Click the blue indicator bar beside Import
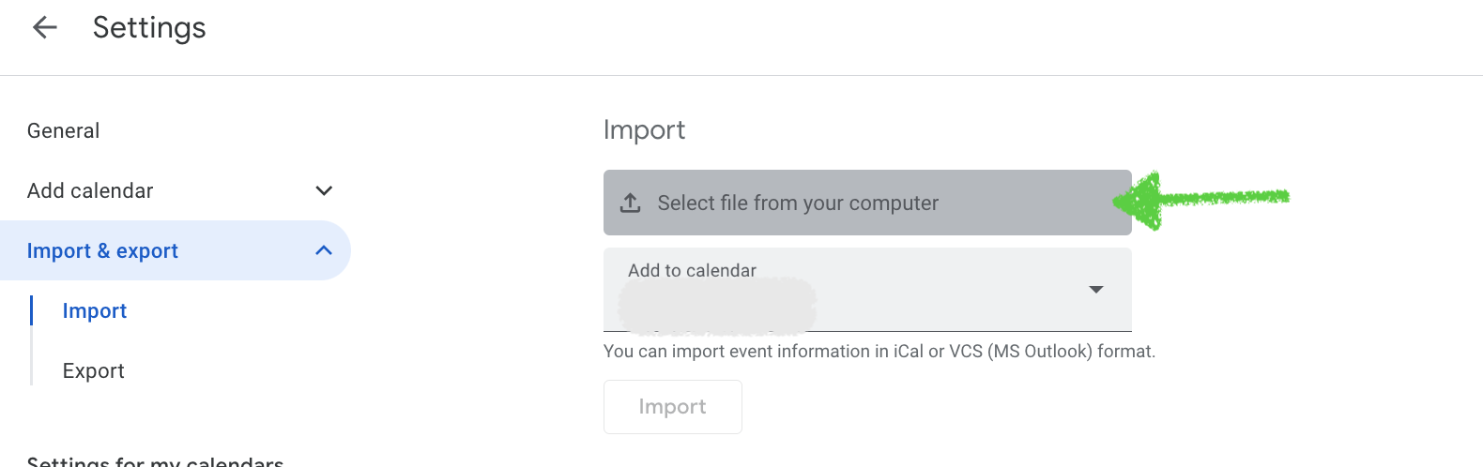1483x467 pixels. point(32,310)
